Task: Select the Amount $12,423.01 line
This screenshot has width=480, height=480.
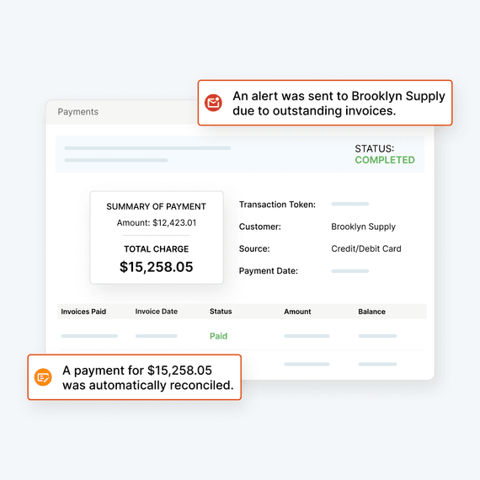Action: click(x=157, y=222)
